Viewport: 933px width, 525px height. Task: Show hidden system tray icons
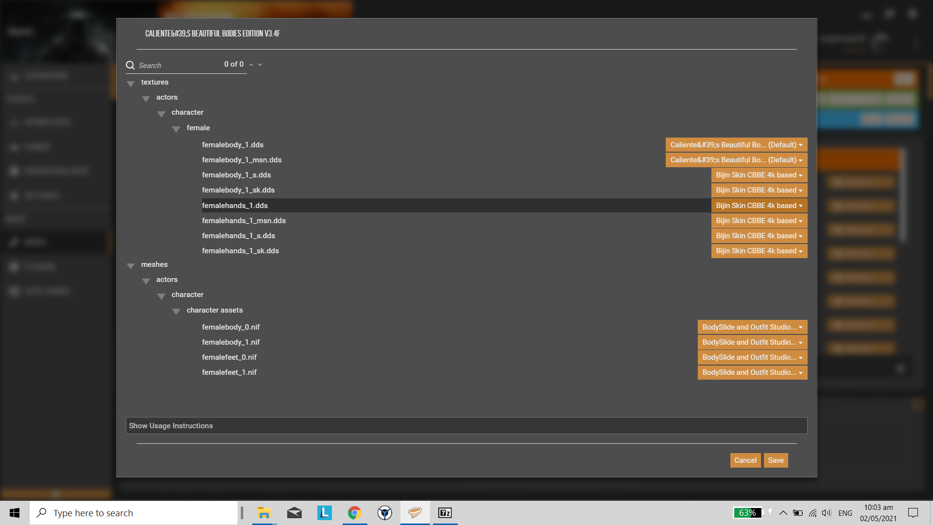[x=783, y=513]
